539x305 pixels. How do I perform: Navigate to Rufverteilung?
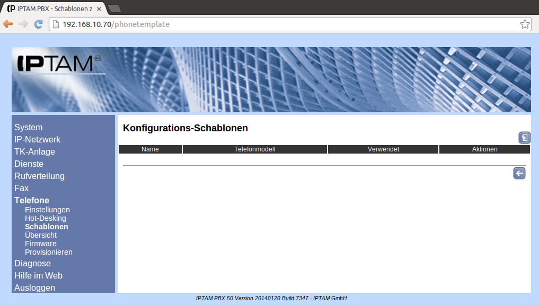[39, 176]
